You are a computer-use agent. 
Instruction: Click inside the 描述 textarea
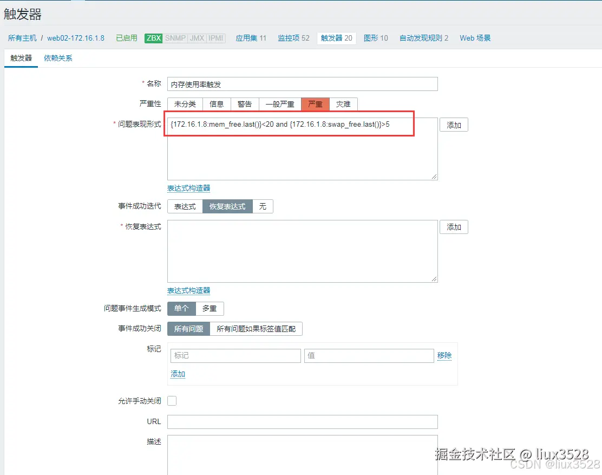pyautogui.click(x=302, y=455)
